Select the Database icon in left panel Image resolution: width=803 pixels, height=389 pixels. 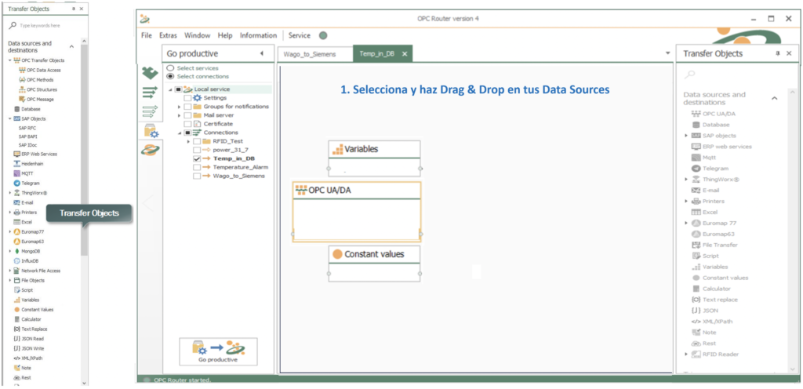pyautogui.click(x=17, y=109)
